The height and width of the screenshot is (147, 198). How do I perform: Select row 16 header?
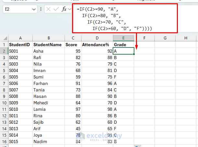(x=4, y=142)
